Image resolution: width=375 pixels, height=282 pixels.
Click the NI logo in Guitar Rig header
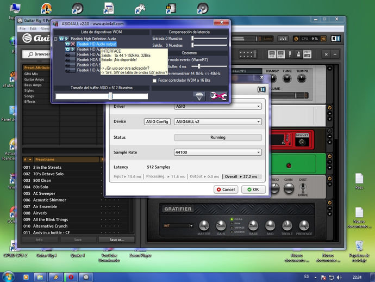point(335,39)
